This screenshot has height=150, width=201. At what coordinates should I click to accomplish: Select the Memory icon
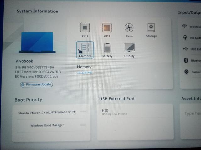[x=85, y=50]
